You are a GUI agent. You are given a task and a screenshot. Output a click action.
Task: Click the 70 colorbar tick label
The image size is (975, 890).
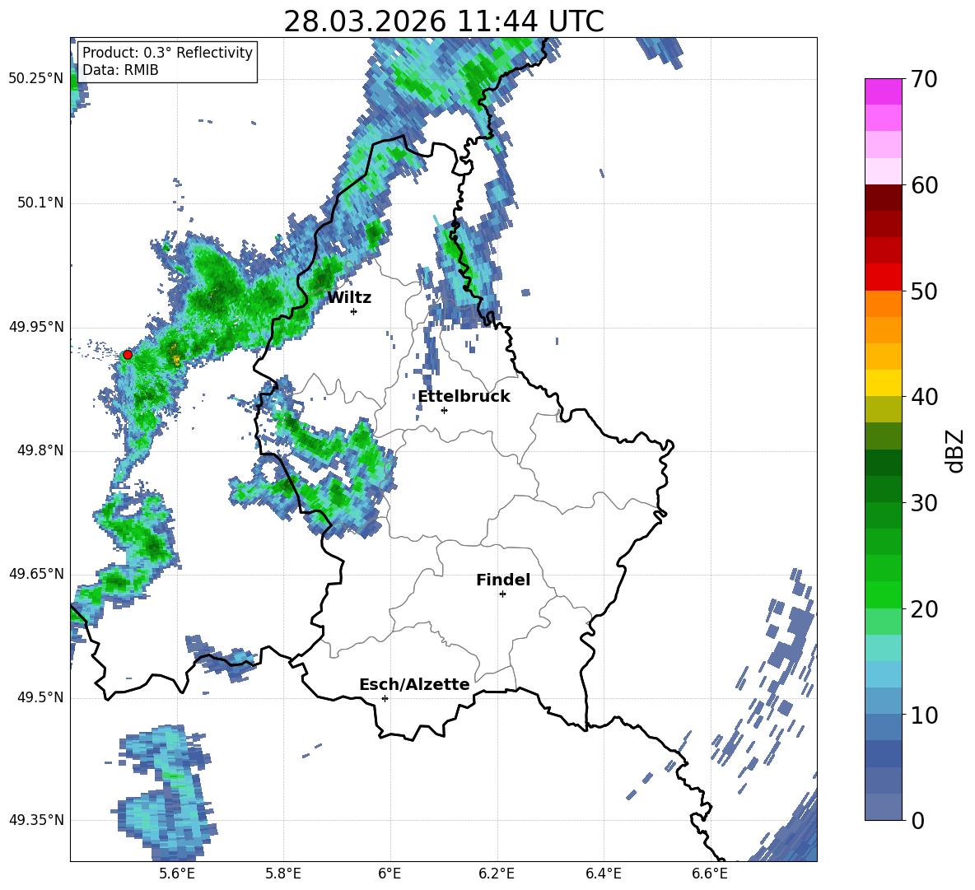click(x=923, y=80)
